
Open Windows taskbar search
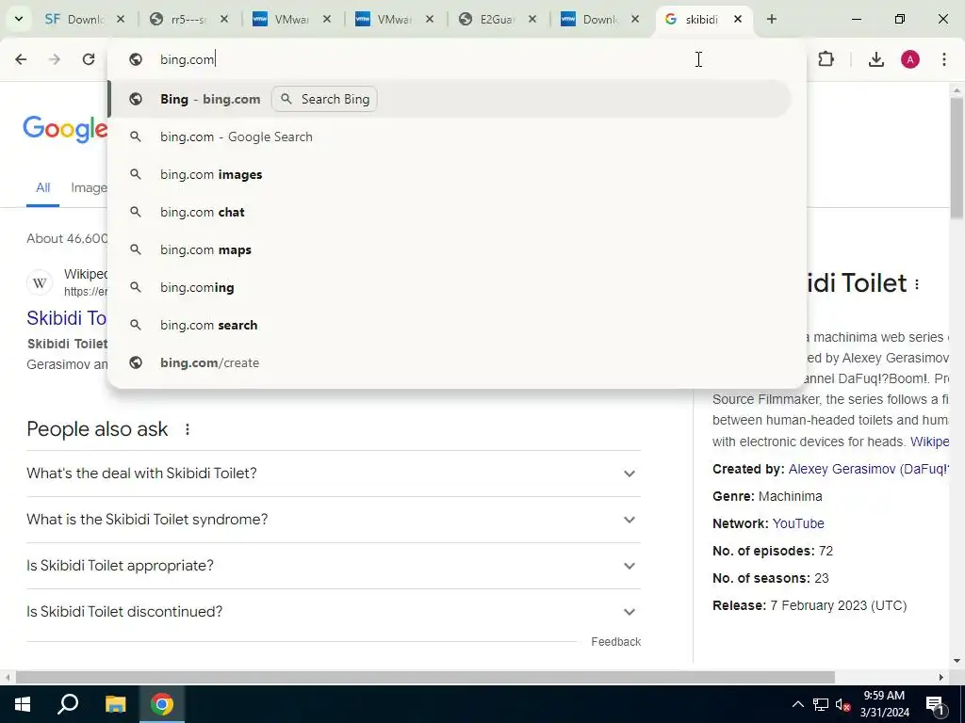pyautogui.click(x=68, y=704)
